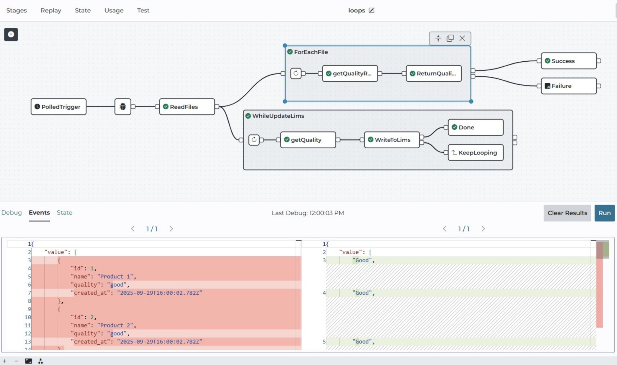
Task: Duplicate ForEachFile using the copy icon
Action: 450,38
